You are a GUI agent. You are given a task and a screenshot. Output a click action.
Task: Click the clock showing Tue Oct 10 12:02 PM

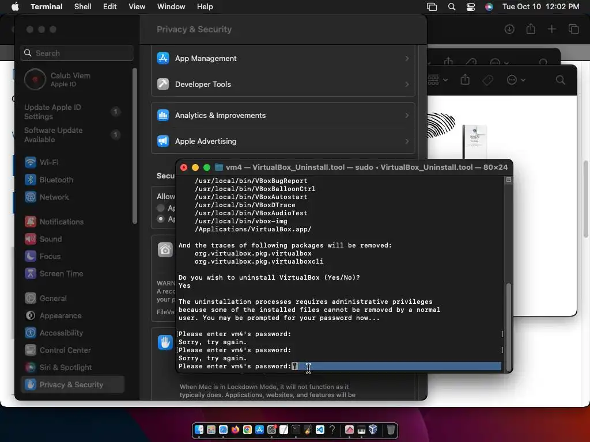coord(540,7)
